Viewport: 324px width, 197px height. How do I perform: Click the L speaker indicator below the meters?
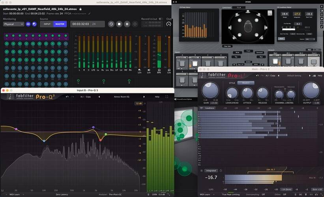point(78,81)
